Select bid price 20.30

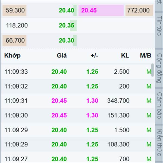(x=66, y=40)
